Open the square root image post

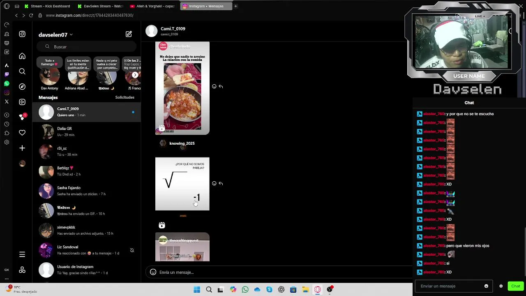182,184
